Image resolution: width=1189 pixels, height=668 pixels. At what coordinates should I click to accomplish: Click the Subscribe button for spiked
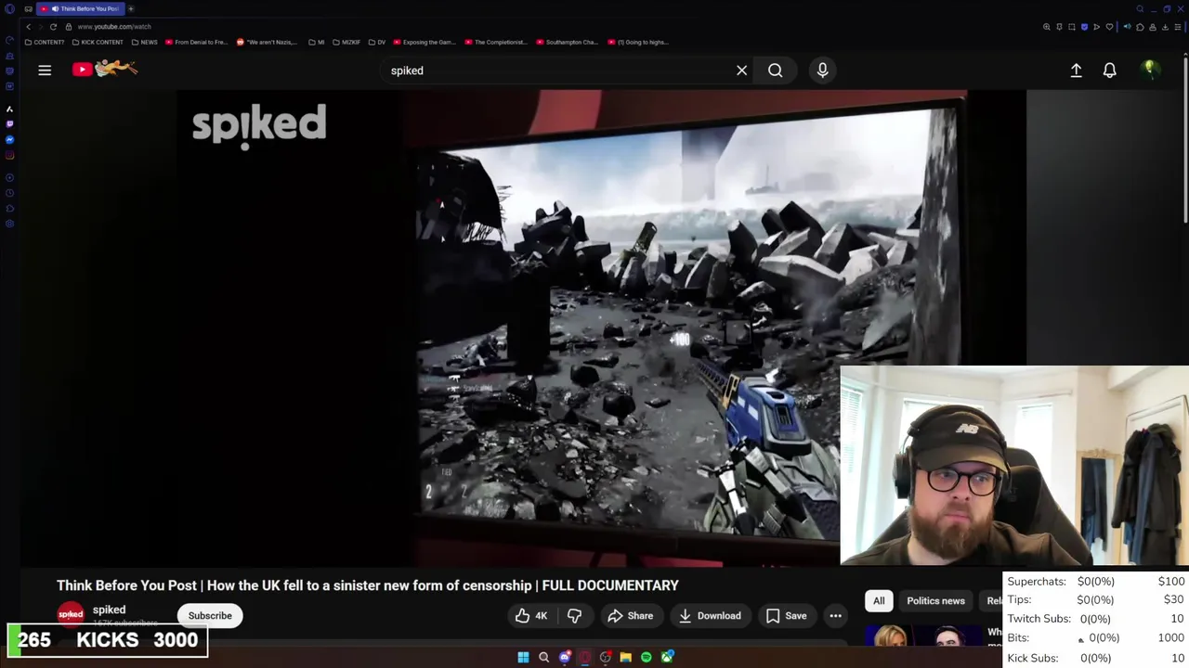pyautogui.click(x=210, y=615)
